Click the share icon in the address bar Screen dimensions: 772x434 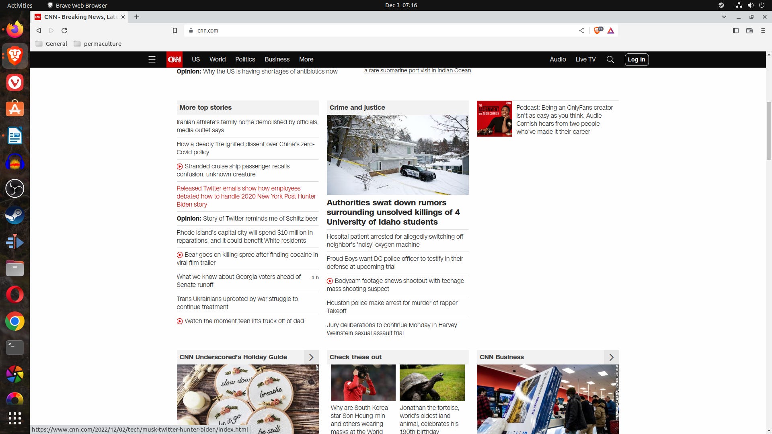pyautogui.click(x=581, y=31)
